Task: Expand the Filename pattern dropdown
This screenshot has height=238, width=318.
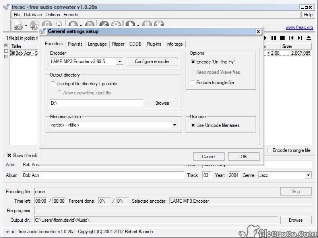Action: coord(175,125)
